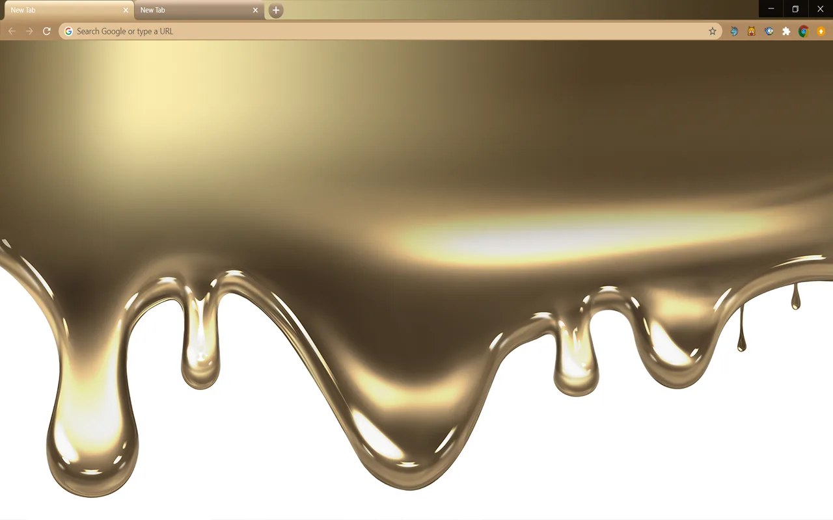The width and height of the screenshot is (833, 520).
Task: Click the Google logo in the address bar
Action: [68, 31]
